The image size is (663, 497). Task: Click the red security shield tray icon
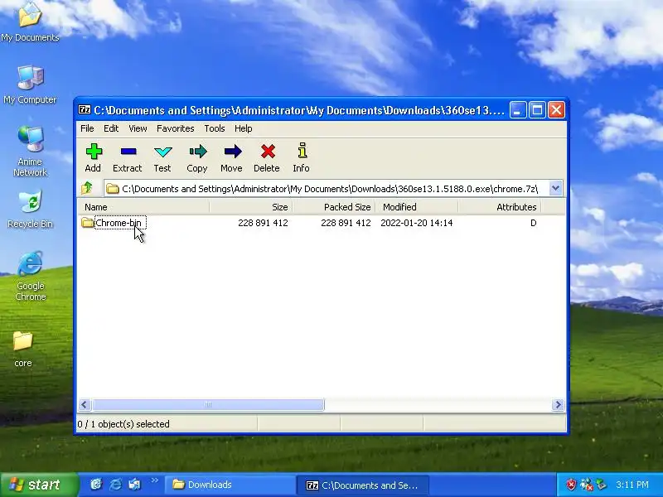pyautogui.click(x=571, y=485)
